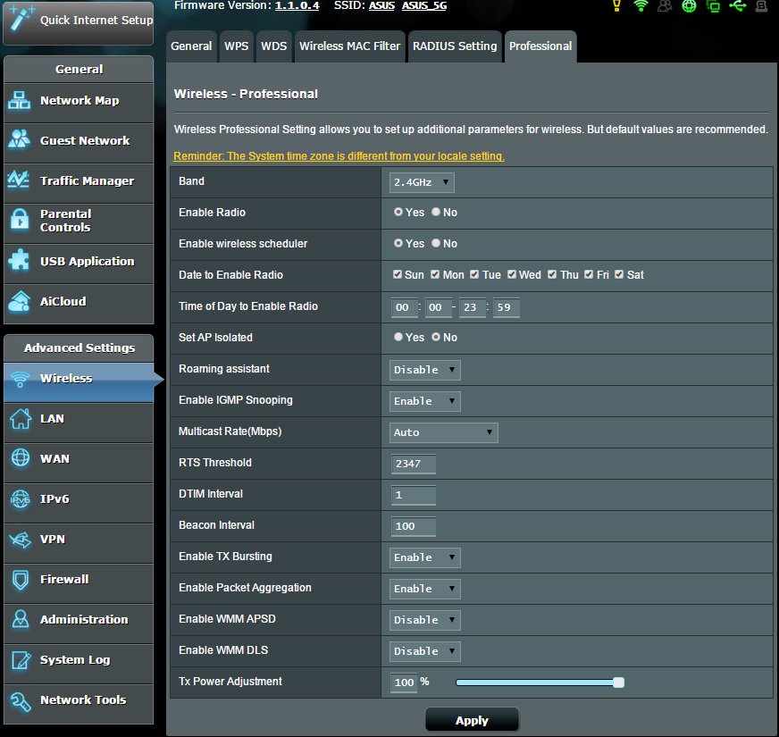Open the Band dropdown

(422, 182)
